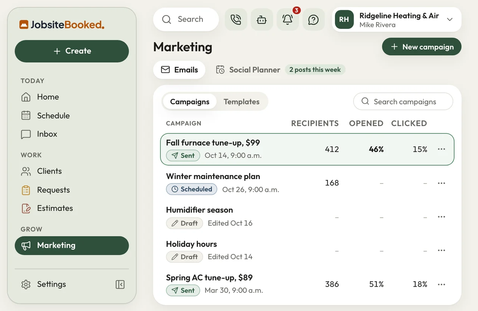
Task: Open more options for Winter maintenance plan
Action: click(441, 183)
